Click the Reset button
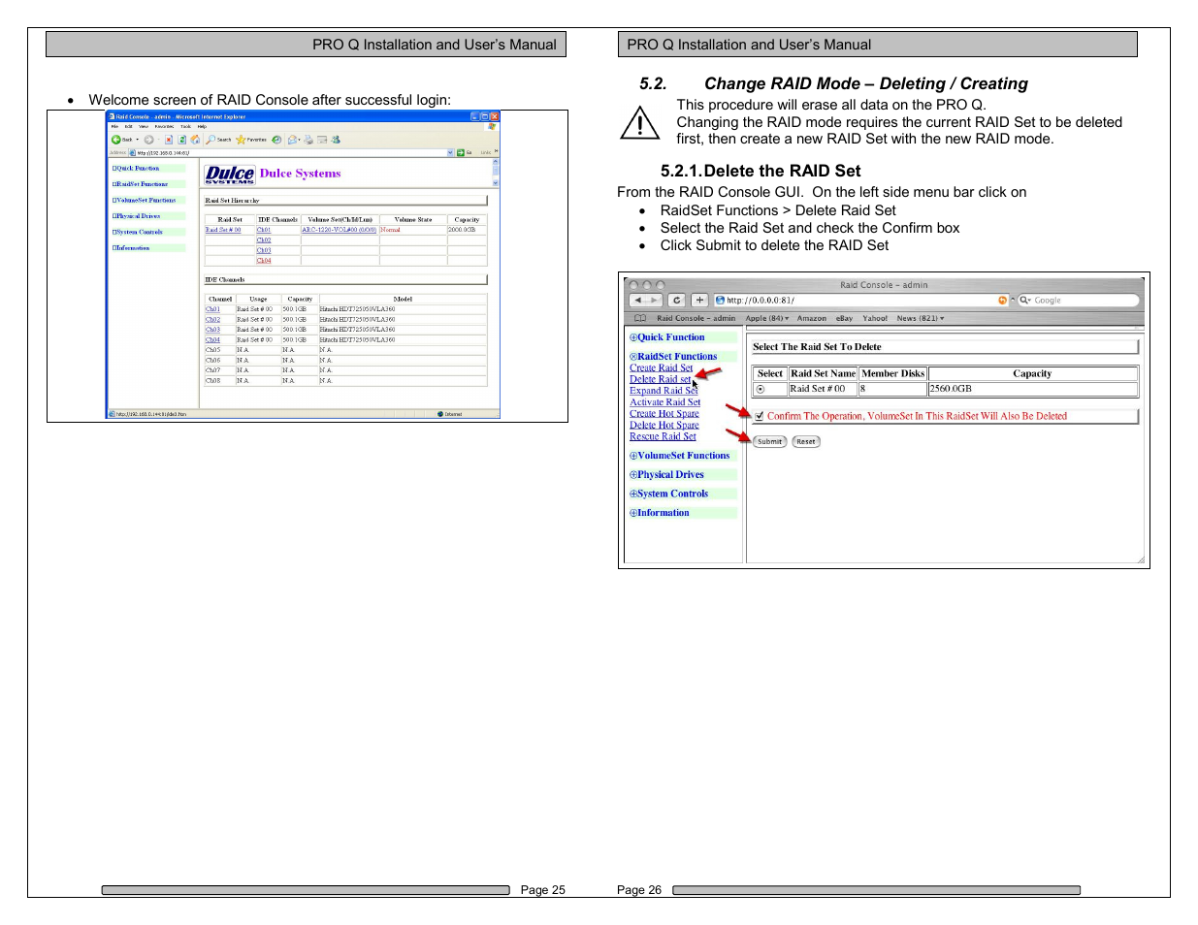This screenshot has width=1198, height=925. tap(806, 441)
